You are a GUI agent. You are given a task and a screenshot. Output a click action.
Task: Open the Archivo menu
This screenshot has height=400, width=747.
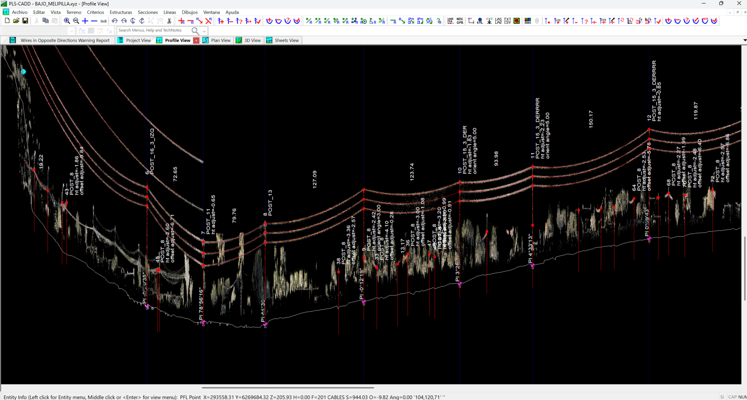click(20, 12)
